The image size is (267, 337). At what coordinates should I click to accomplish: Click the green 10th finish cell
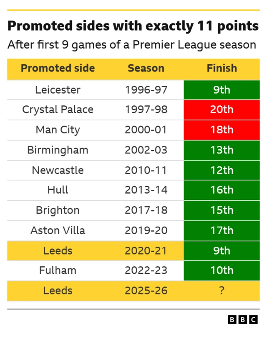[x=222, y=271]
